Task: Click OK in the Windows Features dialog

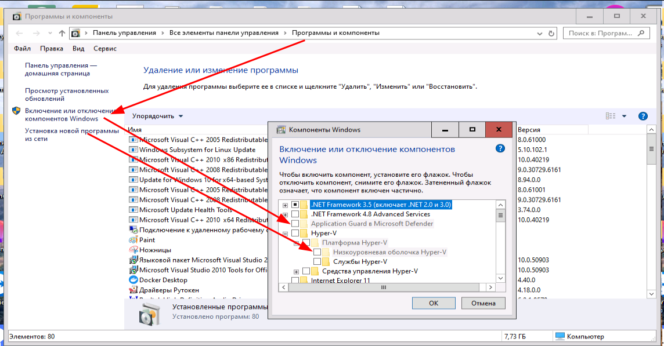Action: [434, 303]
